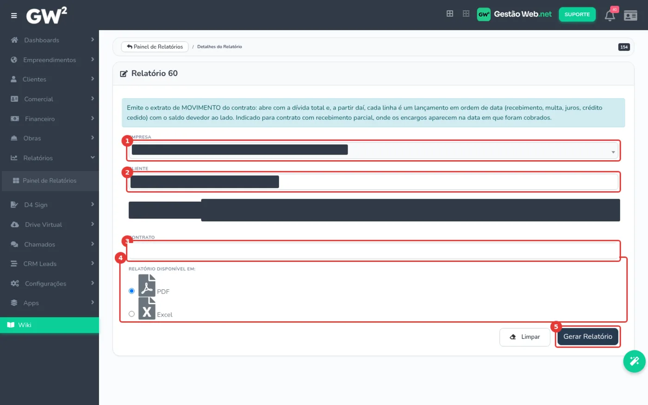The height and width of the screenshot is (405, 648).
Task: Click the Gestão Web.net brand logo
Action: click(514, 14)
